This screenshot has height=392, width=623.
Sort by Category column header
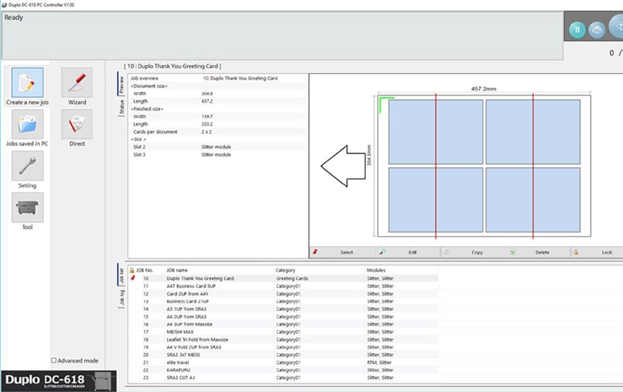(x=286, y=270)
